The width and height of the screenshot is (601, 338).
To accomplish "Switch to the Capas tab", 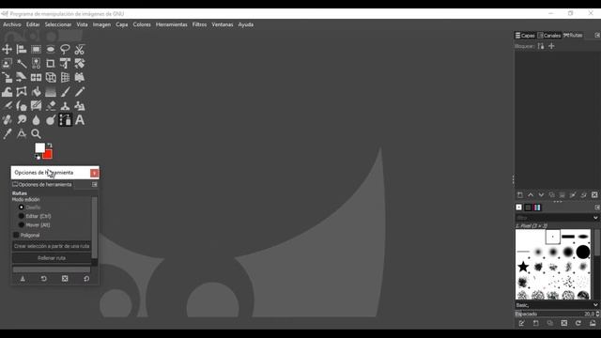I will coord(525,36).
